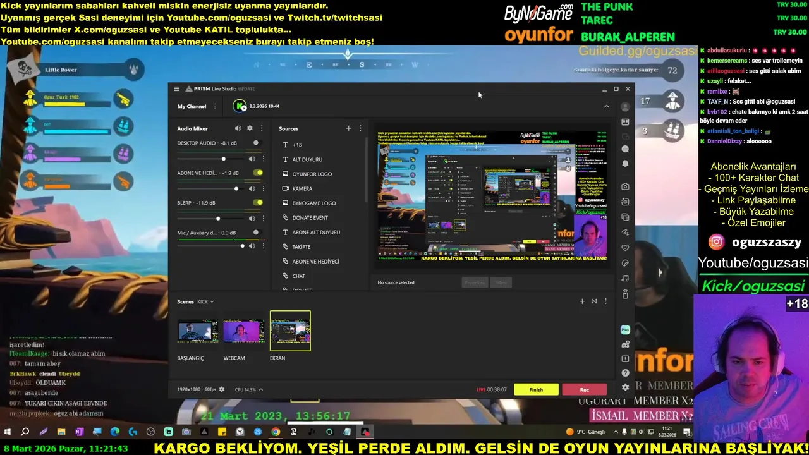Click the dimmed Properties button

click(475, 282)
